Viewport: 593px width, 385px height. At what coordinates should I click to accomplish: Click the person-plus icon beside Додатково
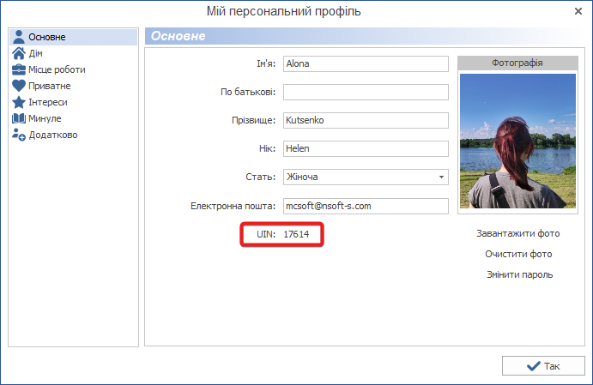pyautogui.click(x=19, y=135)
